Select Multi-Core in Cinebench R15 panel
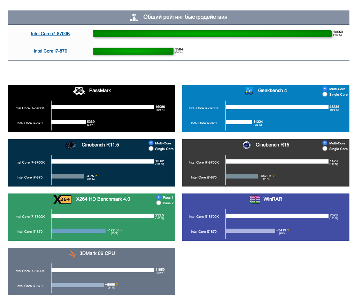 click(x=325, y=143)
